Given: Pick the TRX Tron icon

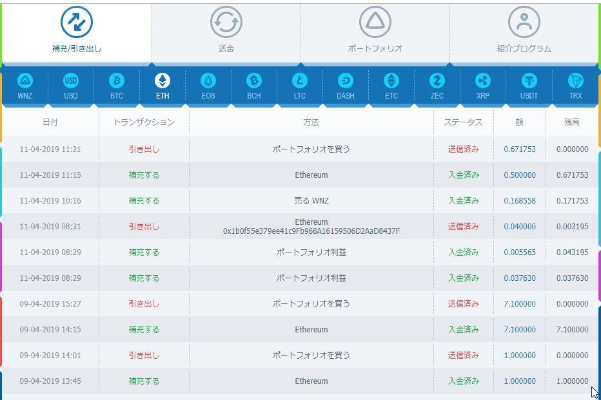Looking at the screenshot, I should 575,86.
